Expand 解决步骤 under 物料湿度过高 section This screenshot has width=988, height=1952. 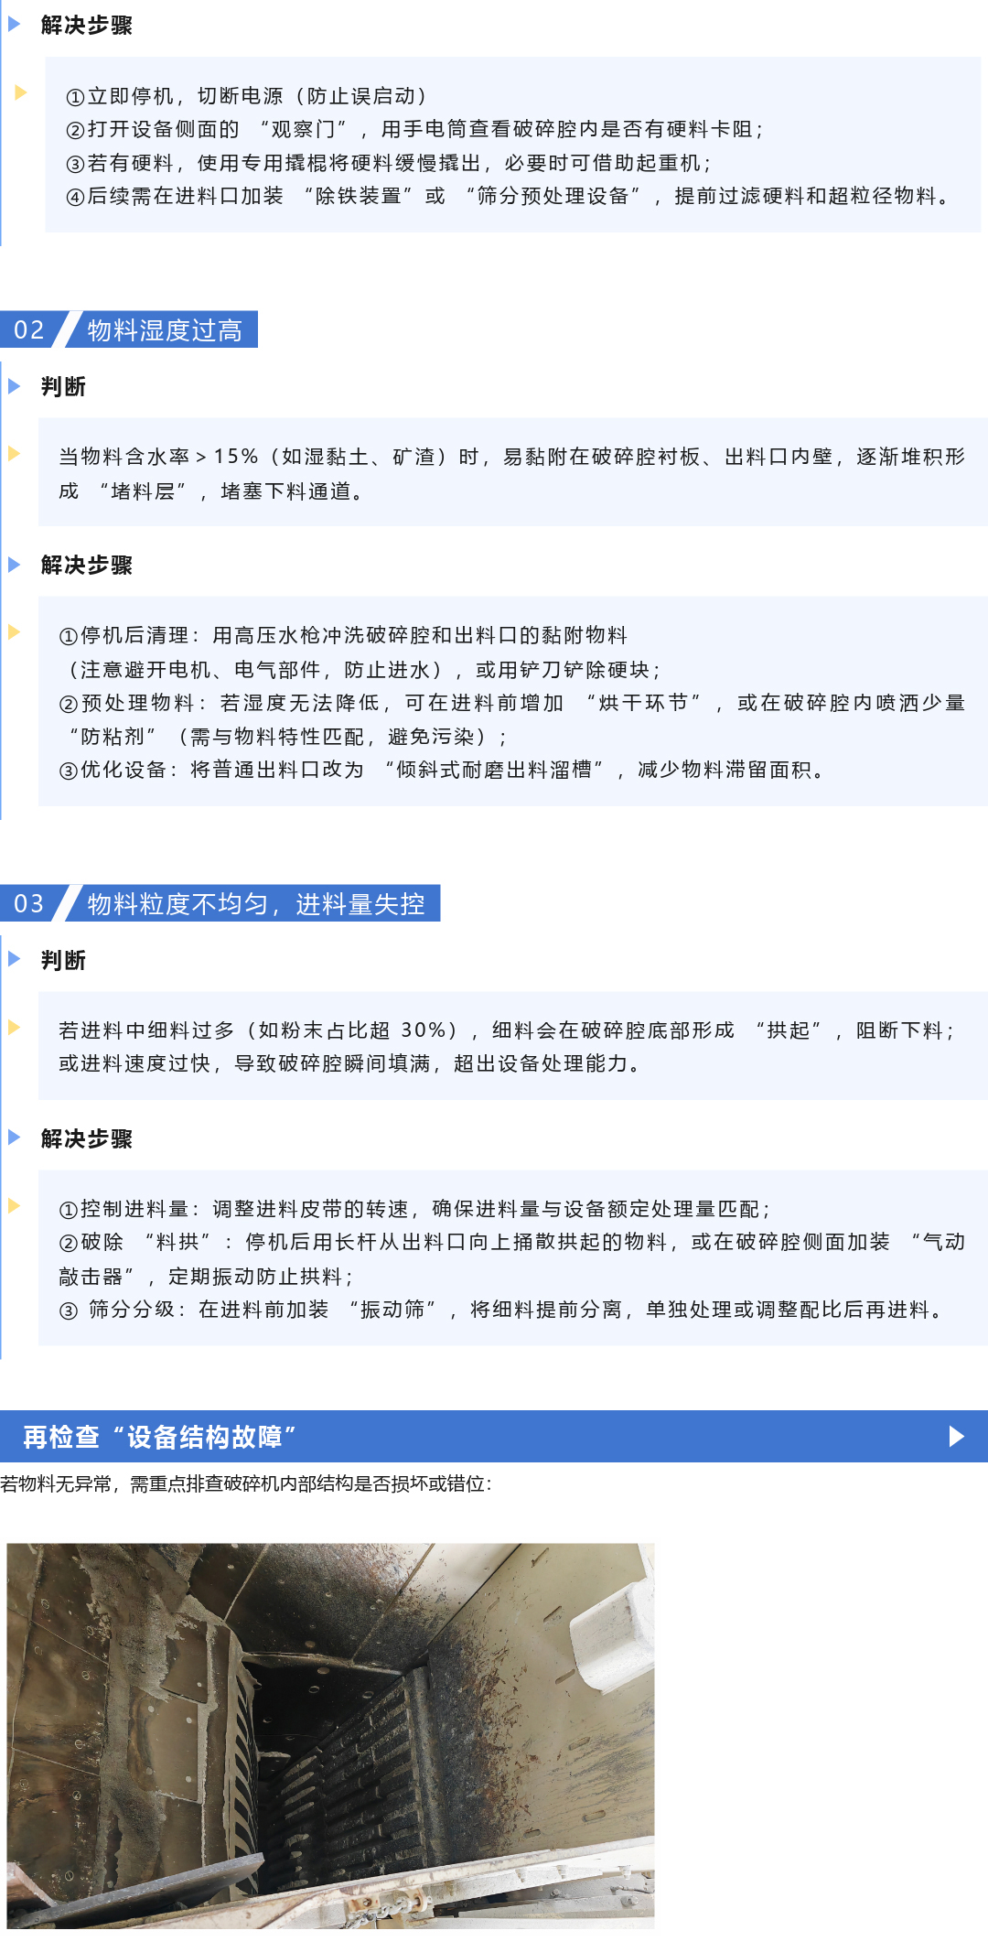86,566
